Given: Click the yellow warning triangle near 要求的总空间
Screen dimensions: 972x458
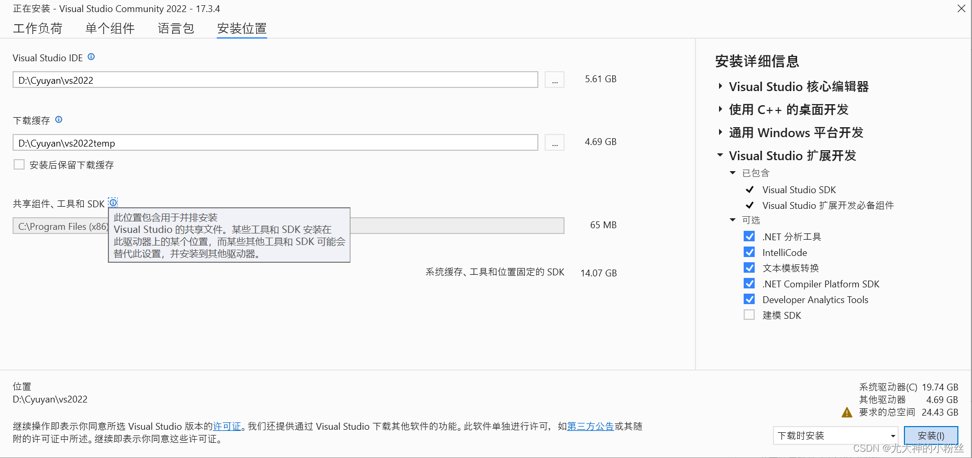Looking at the screenshot, I should (847, 412).
